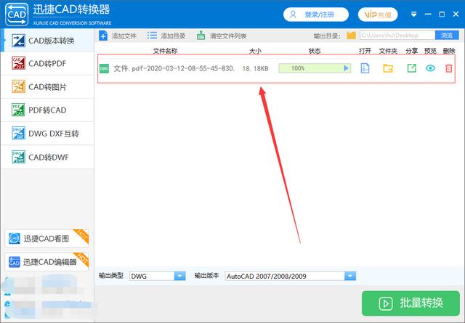
Task: Click the CAD版本转换 sidebar icon
Action: (x=18, y=41)
